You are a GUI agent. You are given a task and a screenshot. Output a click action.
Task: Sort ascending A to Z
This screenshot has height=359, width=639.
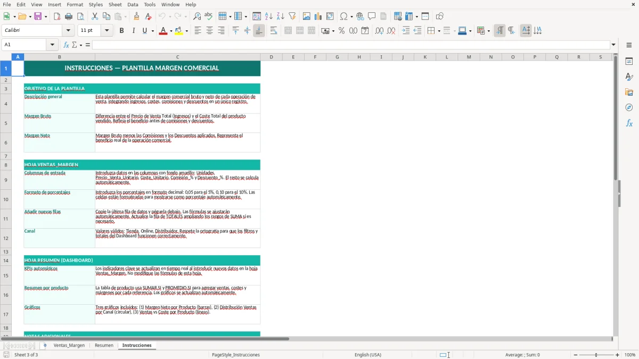pos(269,16)
